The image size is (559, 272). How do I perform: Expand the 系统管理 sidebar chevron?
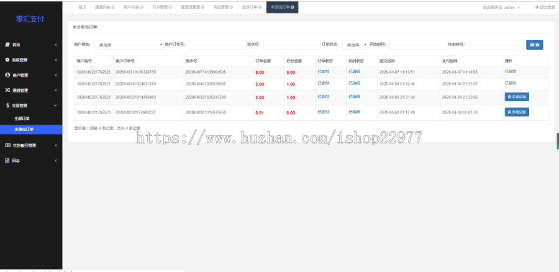tap(56, 60)
